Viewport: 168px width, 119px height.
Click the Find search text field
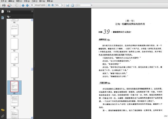(x=84, y=5)
